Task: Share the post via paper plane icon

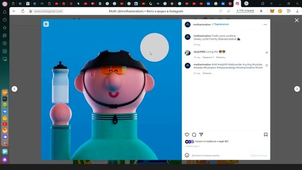Action: [x=201, y=134]
